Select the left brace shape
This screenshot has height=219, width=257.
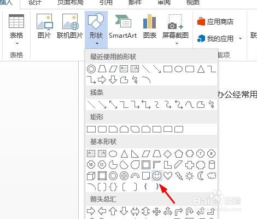pyautogui.click(x=145, y=187)
